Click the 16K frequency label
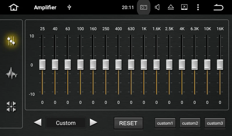Screen dimensions: 232x136 [220, 29]
